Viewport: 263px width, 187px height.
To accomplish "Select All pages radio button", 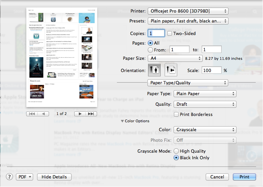I will point(150,43).
